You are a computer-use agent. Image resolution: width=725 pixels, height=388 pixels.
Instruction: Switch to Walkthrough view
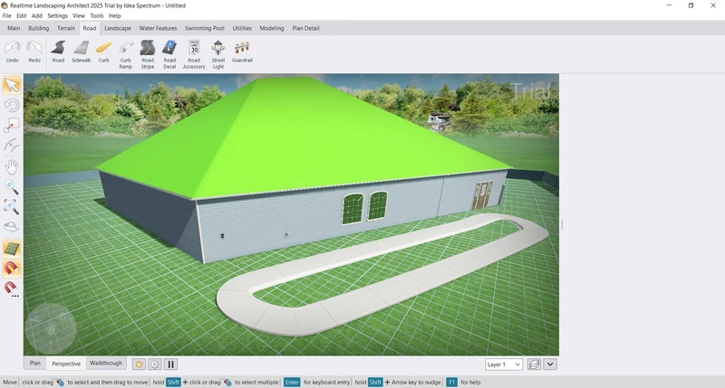coord(105,364)
